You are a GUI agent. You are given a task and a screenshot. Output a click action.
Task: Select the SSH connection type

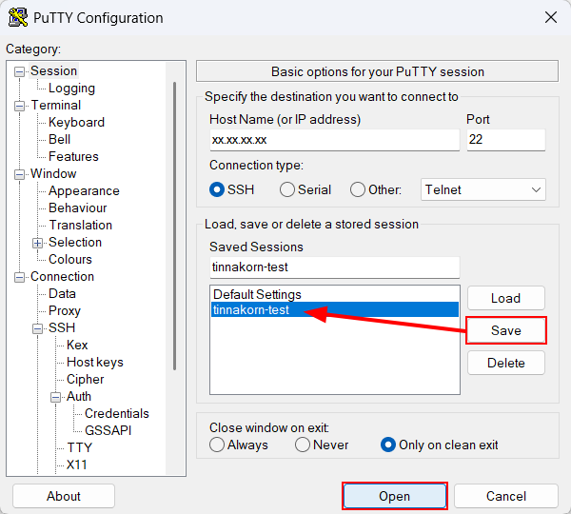tap(218, 189)
